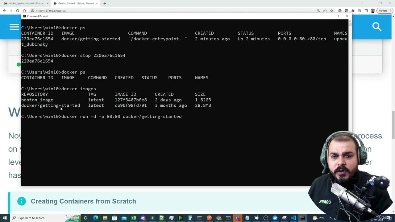395x222 pixels.
Task: Toggle Chrome side panel
Action: coord(366,10)
